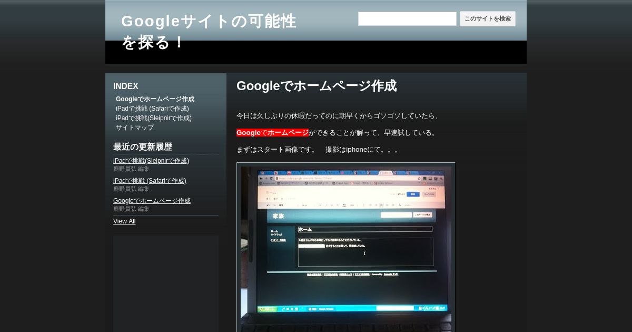Click the 最近の更新履歴 sidebar heading
Image resolution: width=632 pixels, height=332 pixels.
point(143,147)
